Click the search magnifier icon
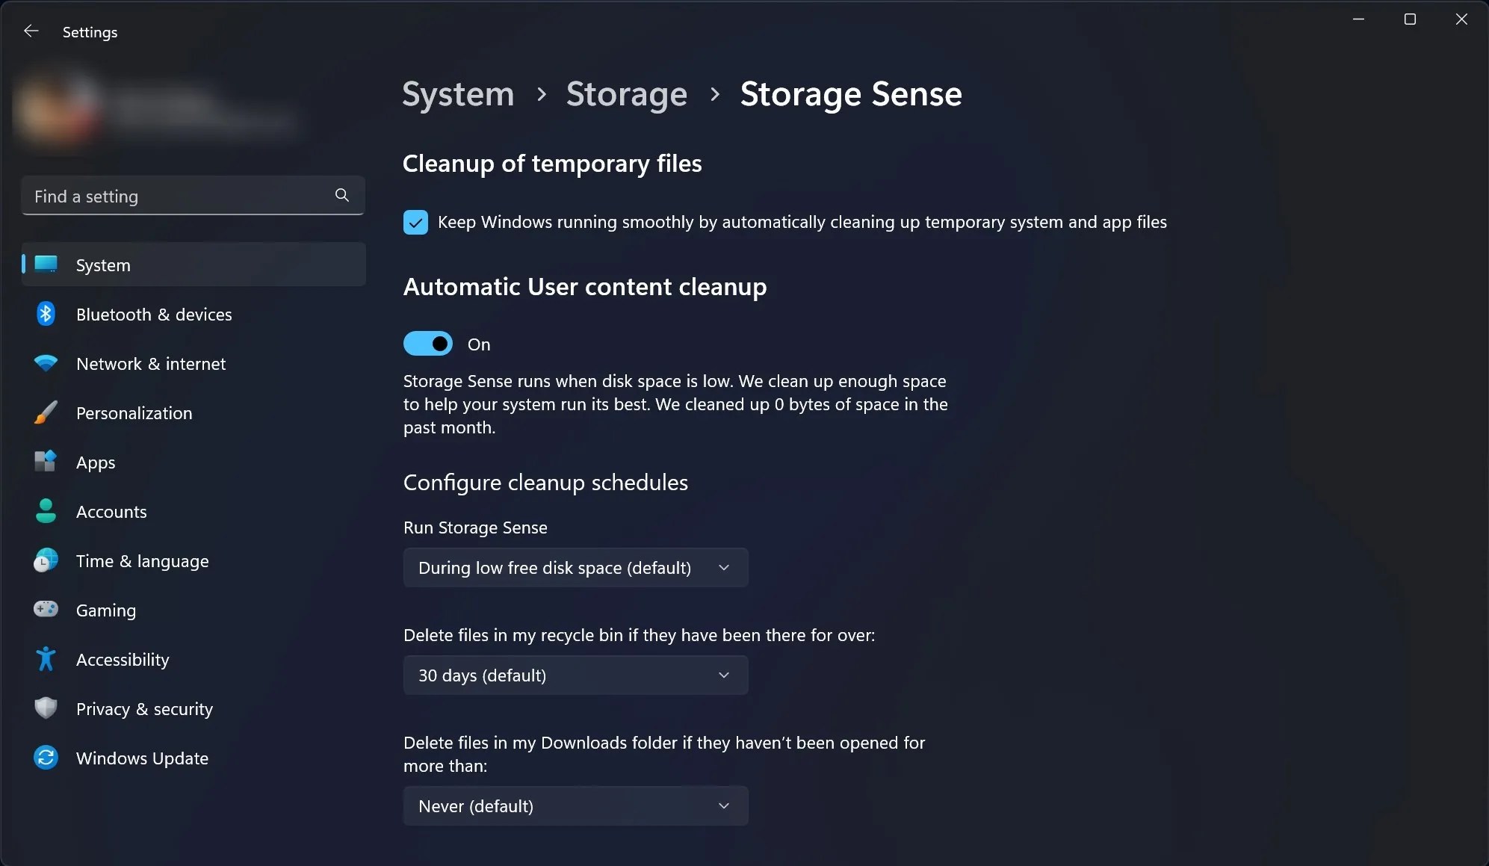The width and height of the screenshot is (1489, 866). [341, 195]
